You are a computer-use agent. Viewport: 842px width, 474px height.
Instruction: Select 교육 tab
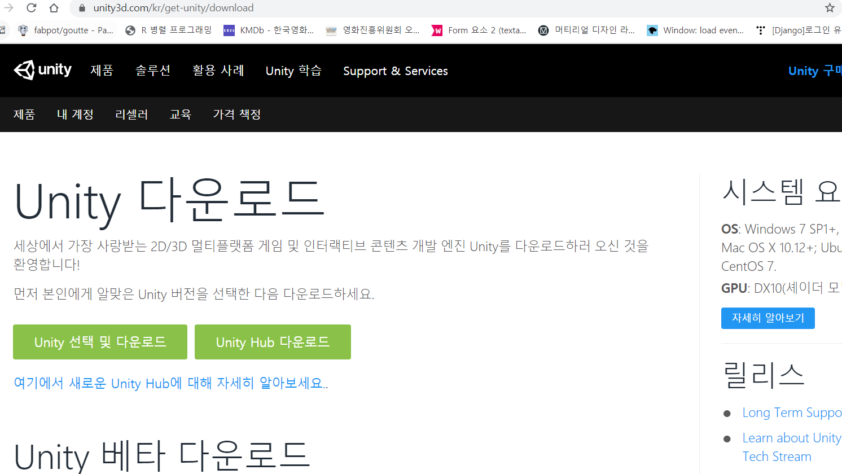[x=181, y=115]
